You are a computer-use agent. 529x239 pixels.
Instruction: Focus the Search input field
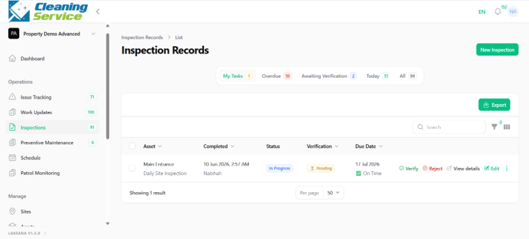pyautogui.click(x=449, y=127)
